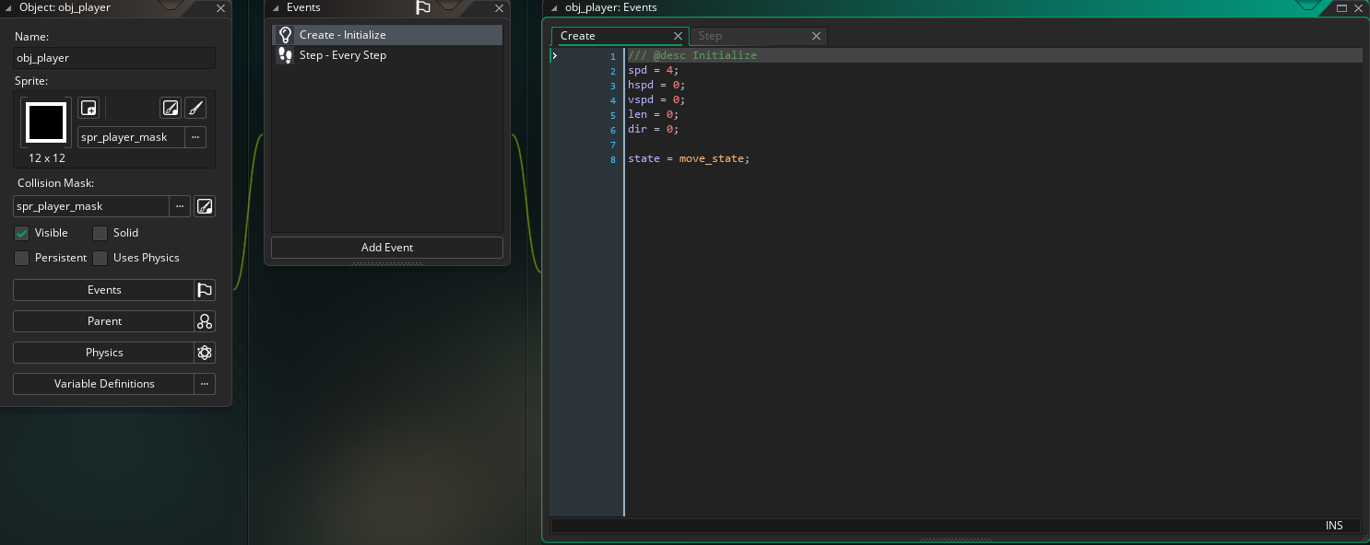Viewport: 1370px width, 545px height.
Task: Click the Physics gear icon
Action: coord(205,353)
